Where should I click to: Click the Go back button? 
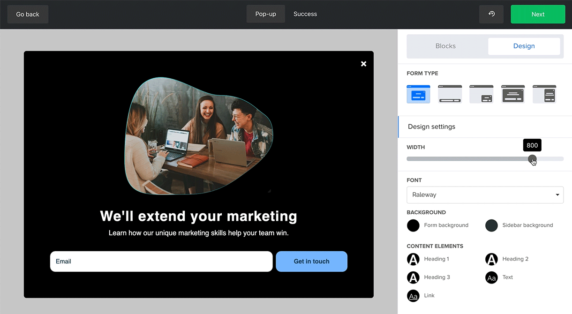pos(27,14)
